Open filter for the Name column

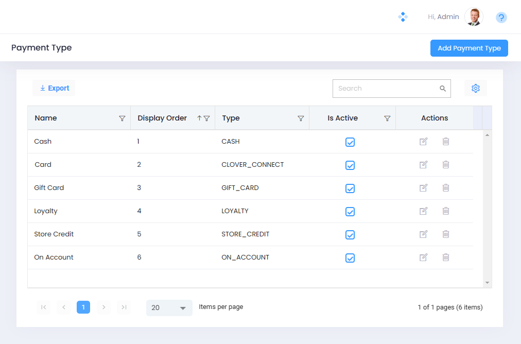click(x=122, y=118)
